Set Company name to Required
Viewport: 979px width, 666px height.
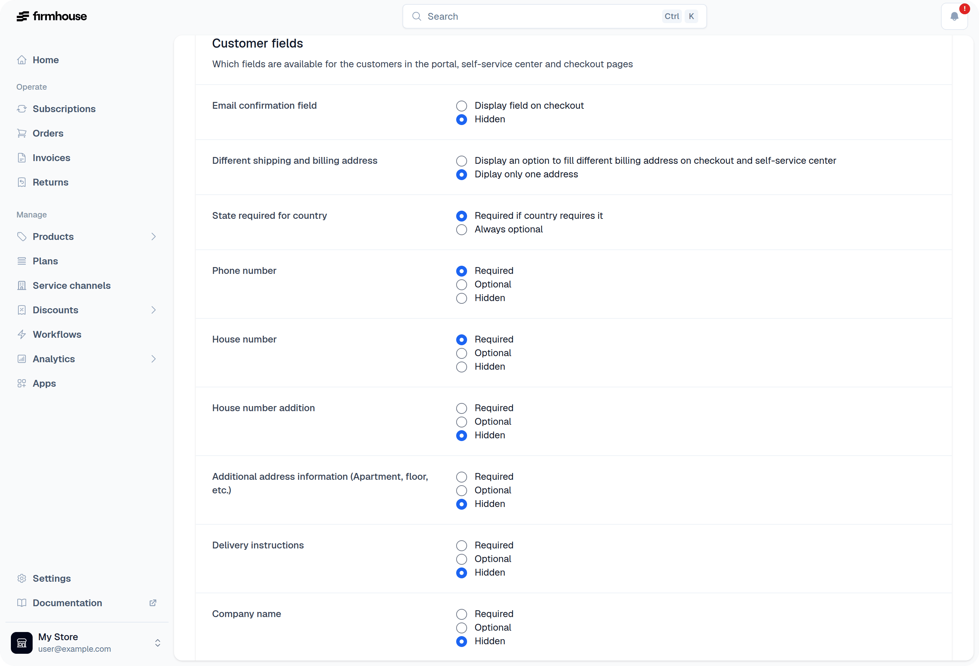[x=462, y=614]
